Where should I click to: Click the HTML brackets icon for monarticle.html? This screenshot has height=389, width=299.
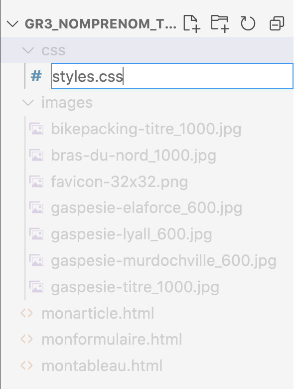coord(26,314)
